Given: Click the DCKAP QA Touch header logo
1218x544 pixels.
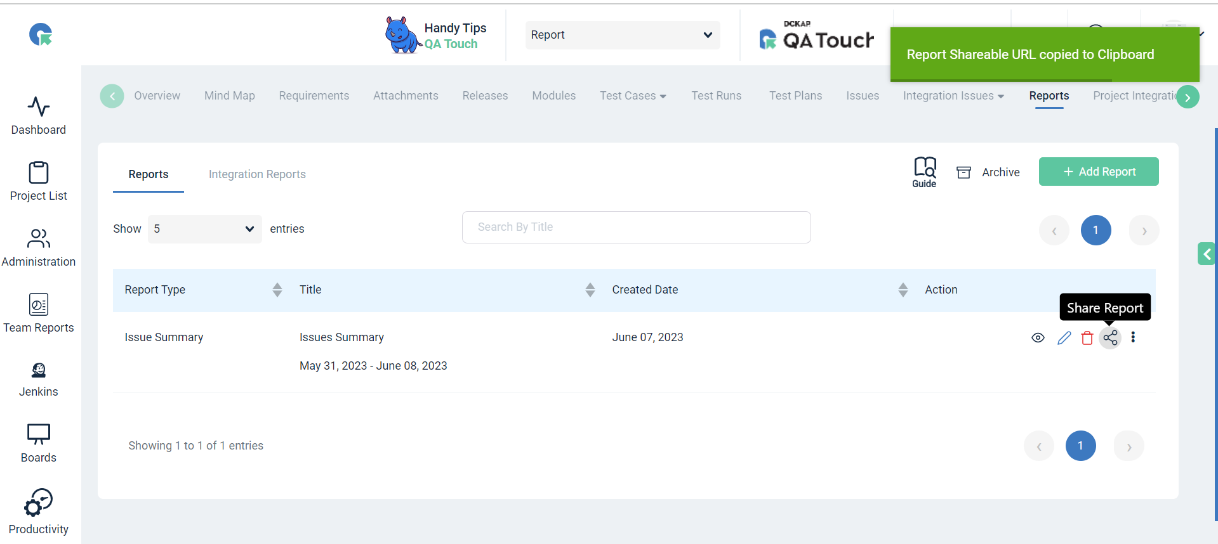Looking at the screenshot, I should click(x=816, y=36).
